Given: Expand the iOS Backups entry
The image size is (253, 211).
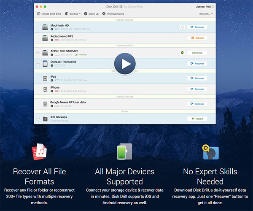Looking at the screenshot, I should (38, 119).
